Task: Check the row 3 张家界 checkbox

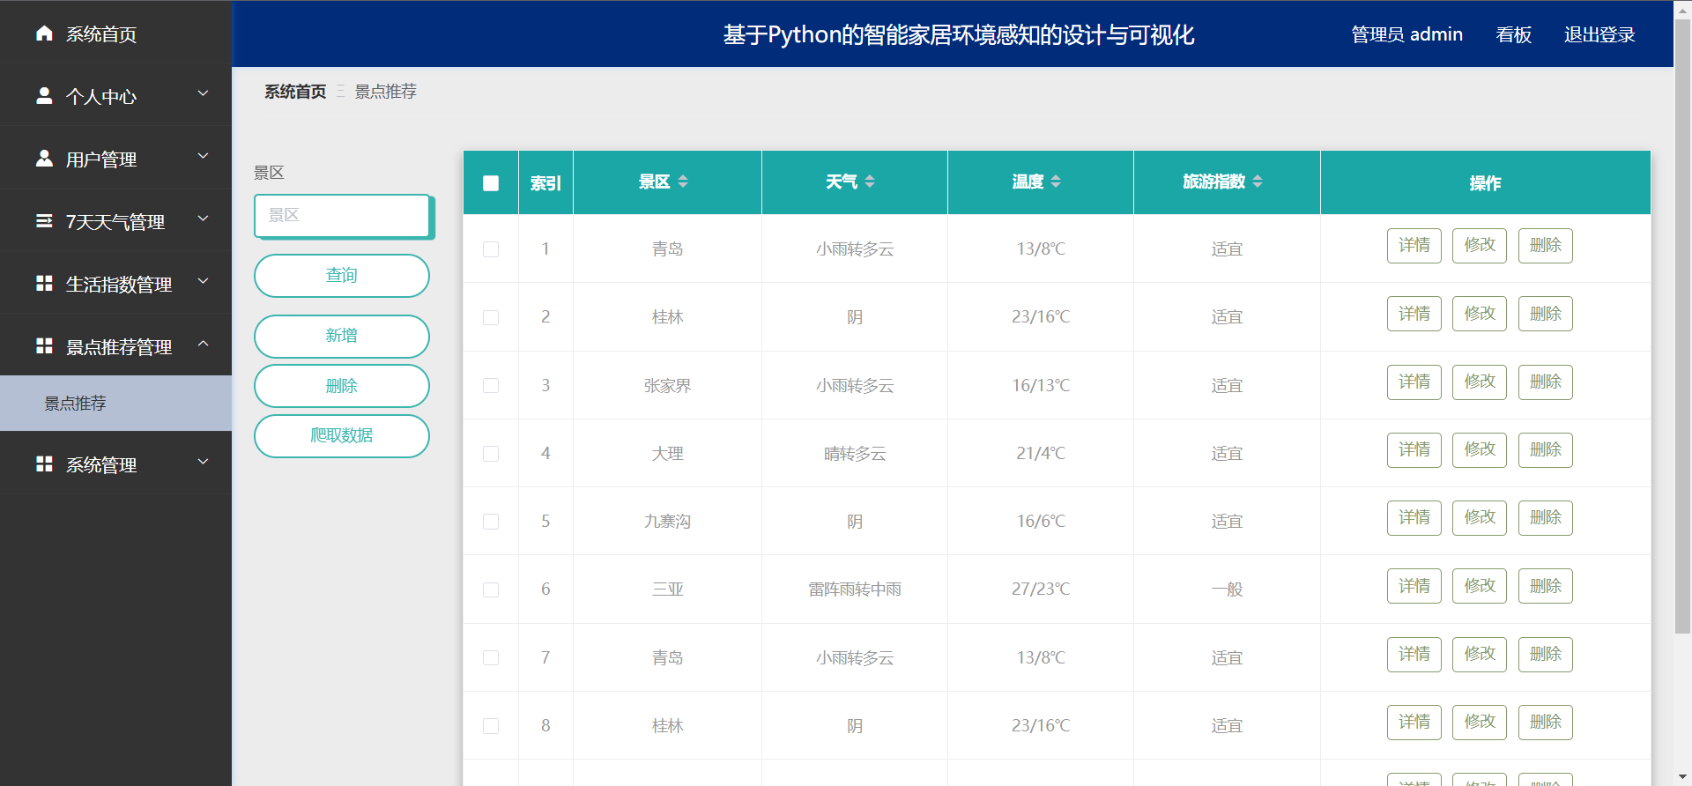Action: pyautogui.click(x=491, y=386)
